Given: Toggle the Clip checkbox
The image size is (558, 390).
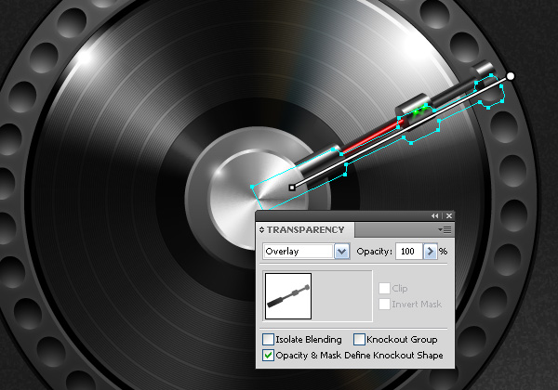Looking at the screenshot, I should [x=384, y=288].
